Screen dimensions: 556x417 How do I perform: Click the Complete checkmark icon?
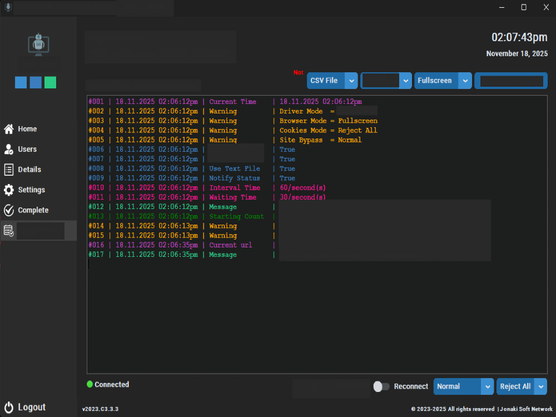[9, 210]
